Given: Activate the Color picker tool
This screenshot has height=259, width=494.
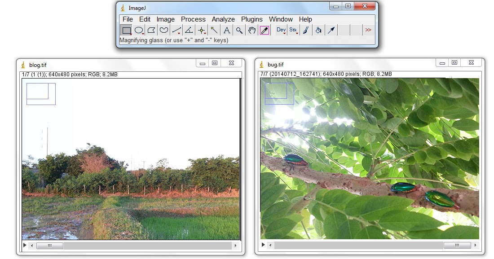Looking at the screenshot, I should [264, 30].
